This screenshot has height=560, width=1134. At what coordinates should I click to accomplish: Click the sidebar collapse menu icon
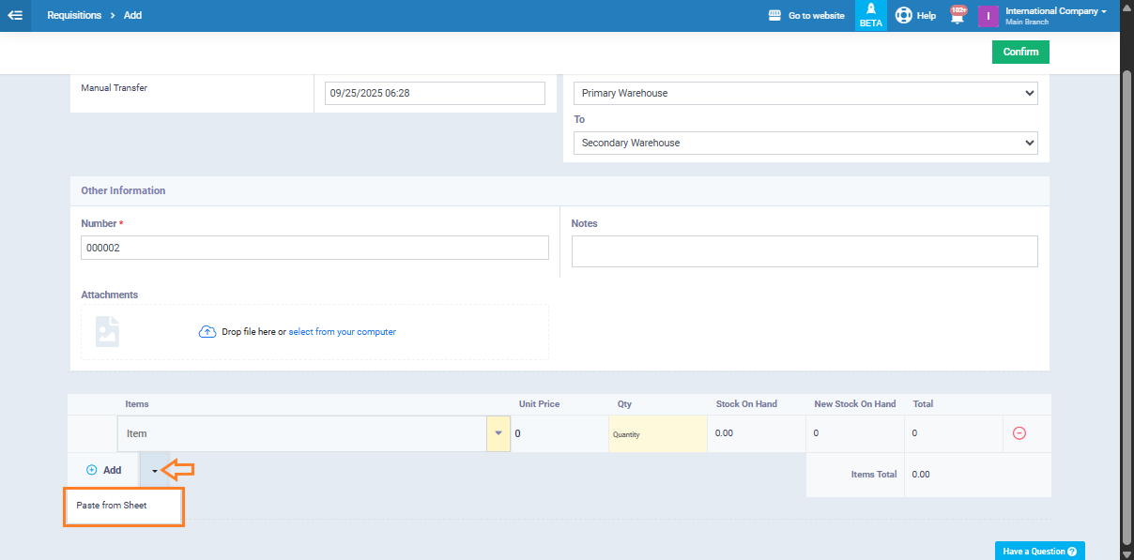tap(15, 15)
